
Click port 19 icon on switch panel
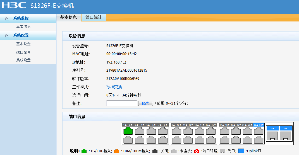tap(236, 131)
